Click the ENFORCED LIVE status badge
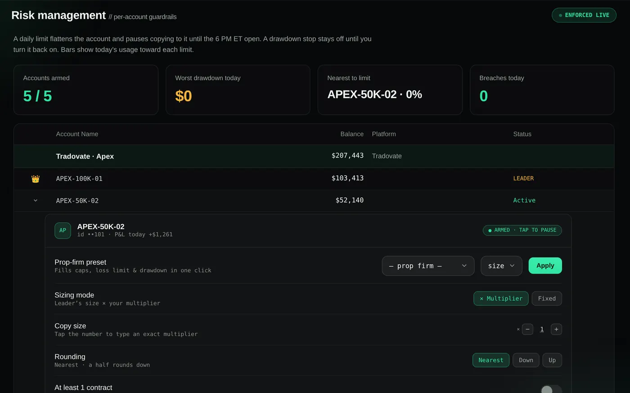The width and height of the screenshot is (630, 393). click(584, 15)
